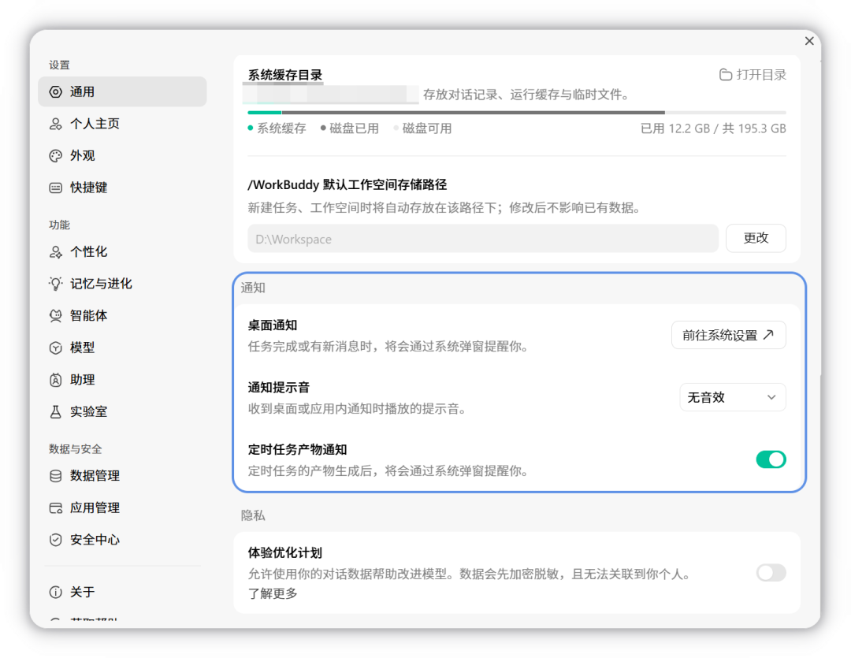This screenshot has width=851, height=658.
Task: Click the 数据管理 database icon
Action: [55, 476]
